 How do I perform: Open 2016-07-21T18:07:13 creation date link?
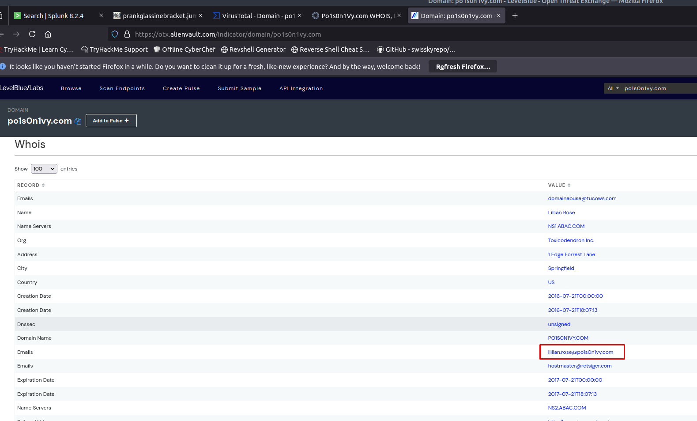pyautogui.click(x=573, y=310)
